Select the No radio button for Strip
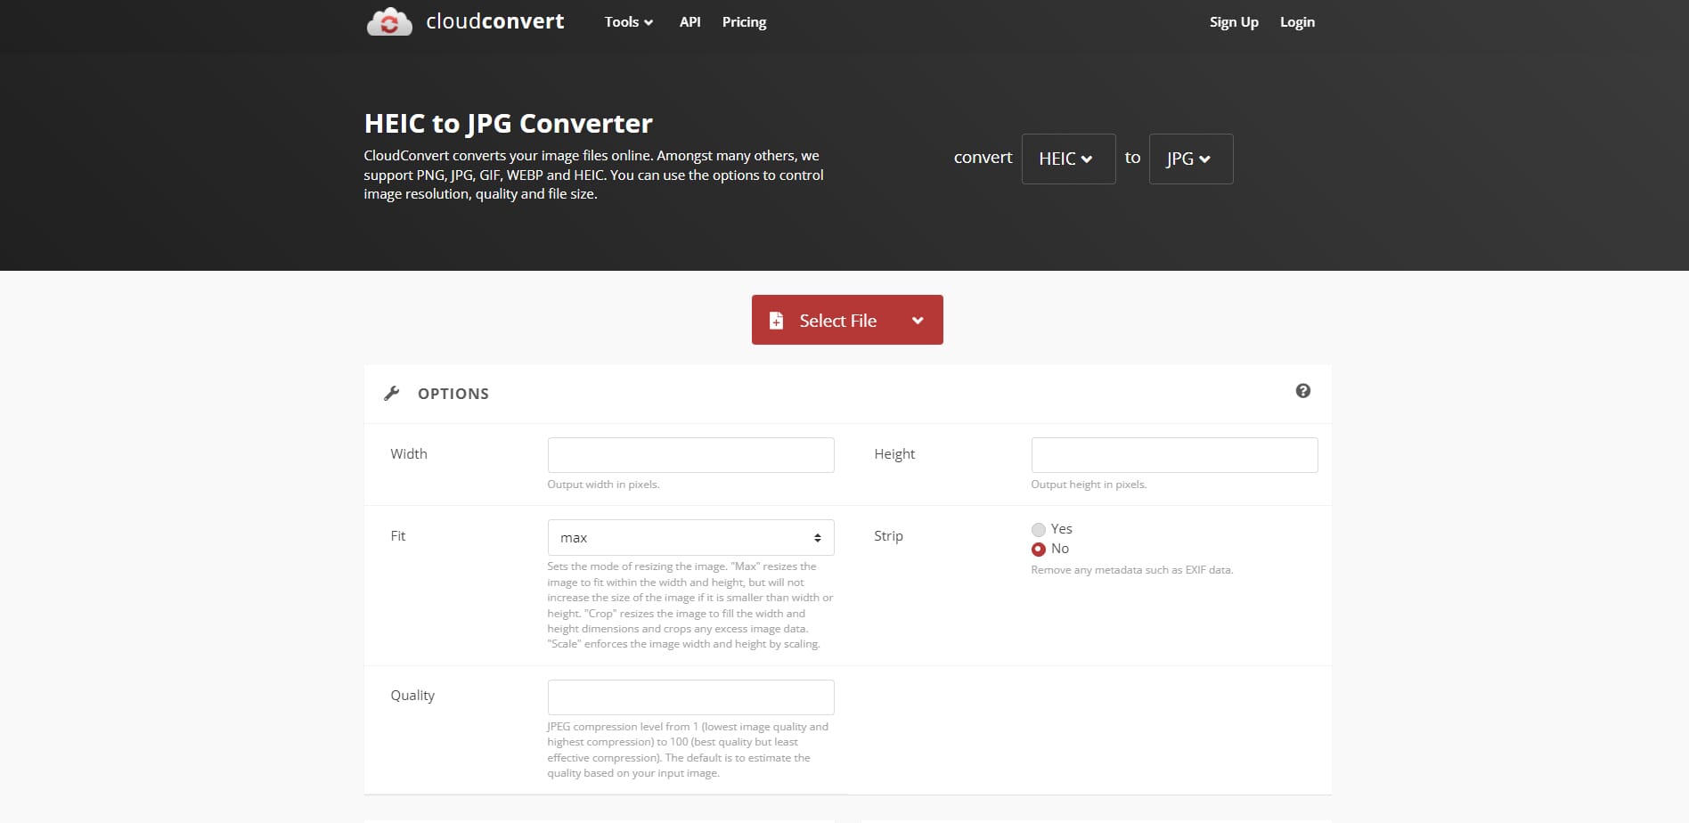Image resolution: width=1689 pixels, height=823 pixels. pyautogui.click(x=1038, y=550)
